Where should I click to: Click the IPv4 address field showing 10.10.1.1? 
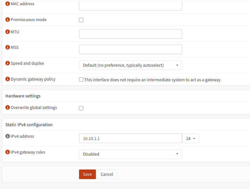130,138
